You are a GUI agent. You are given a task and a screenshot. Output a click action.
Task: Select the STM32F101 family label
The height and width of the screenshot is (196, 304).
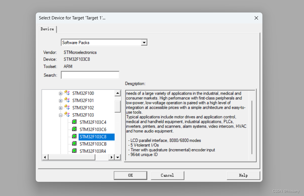[83, 100]
